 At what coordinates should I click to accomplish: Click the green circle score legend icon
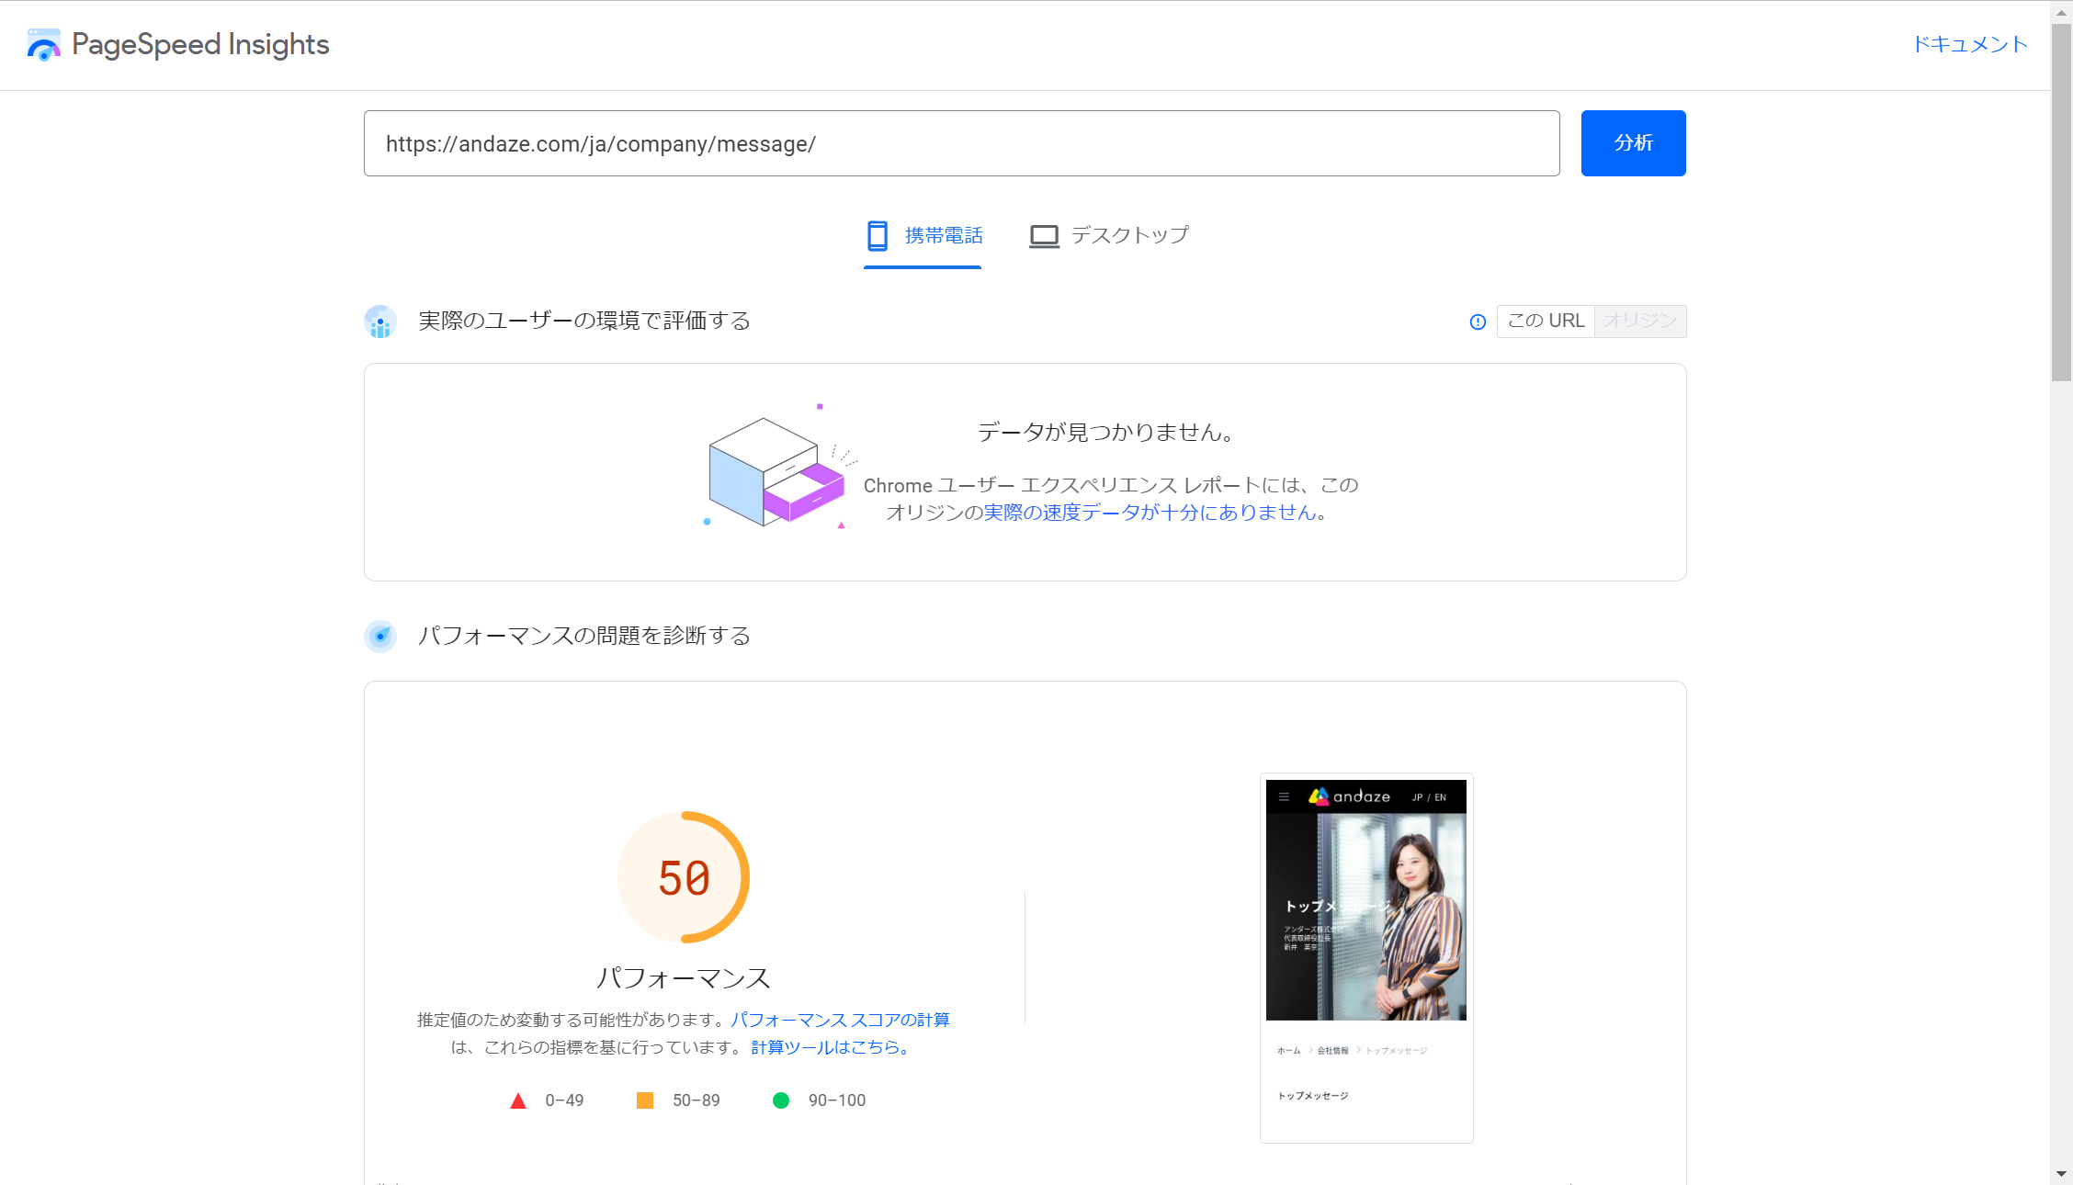[781, 1100]
